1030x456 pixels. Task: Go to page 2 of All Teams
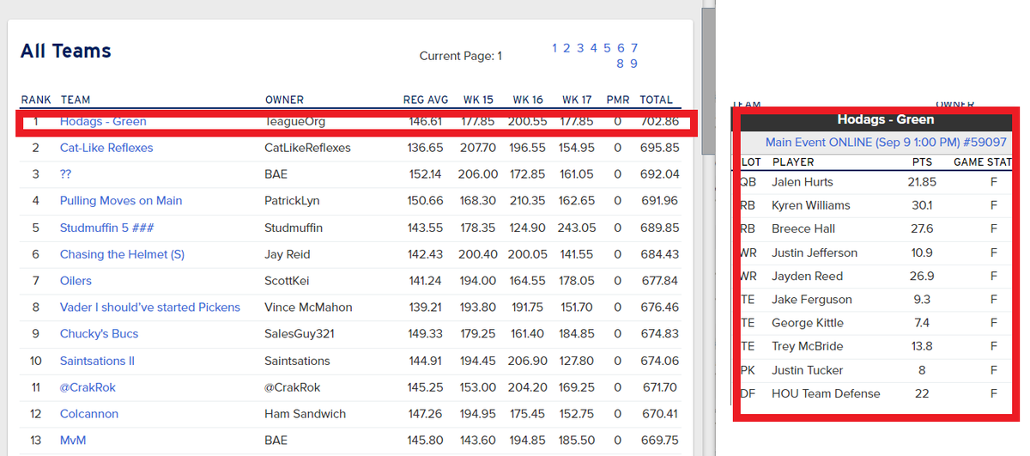click(x=568, y=48)
